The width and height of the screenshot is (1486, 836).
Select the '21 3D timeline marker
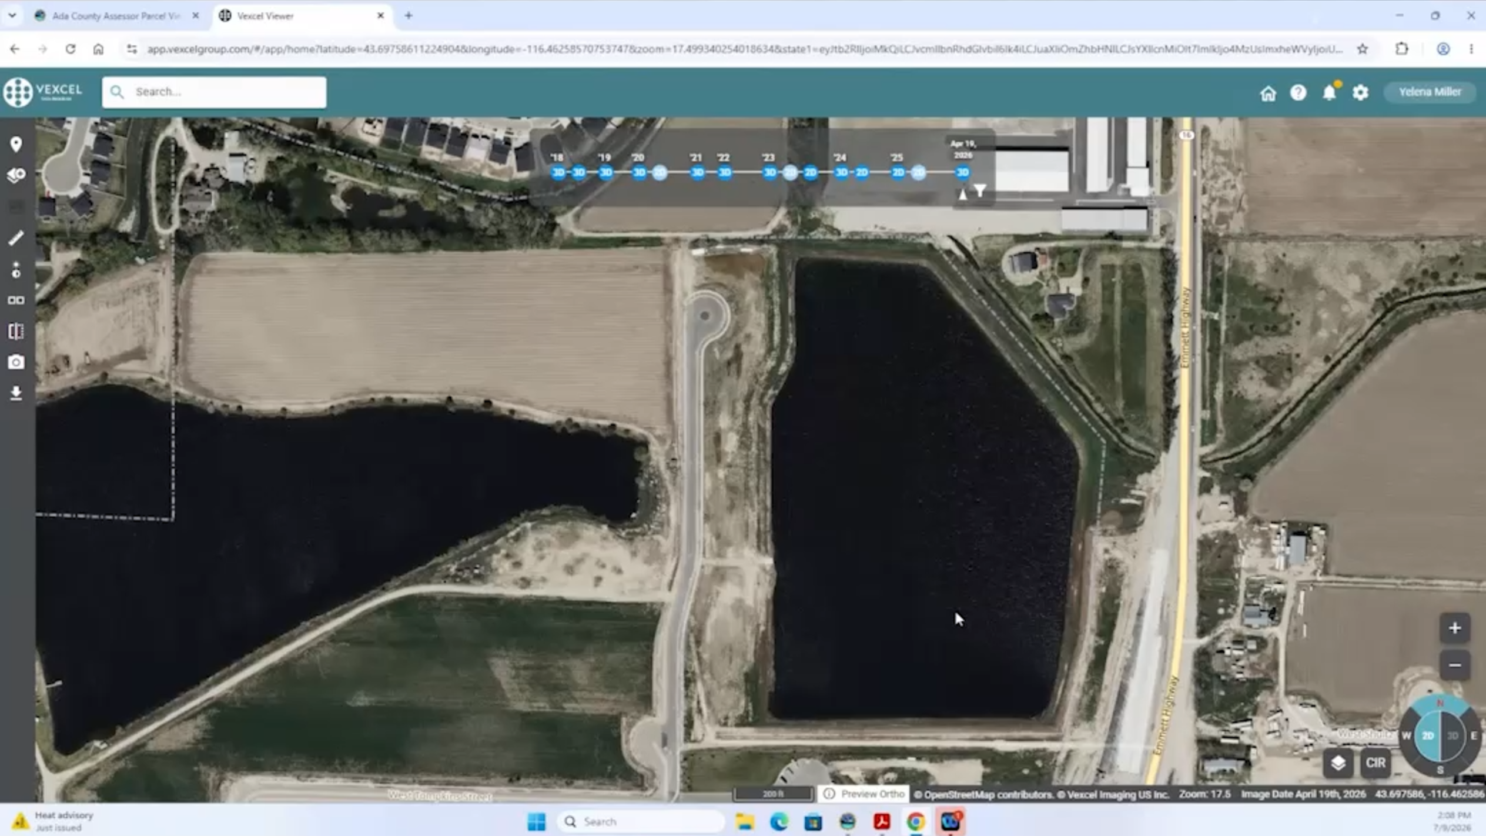697,172
